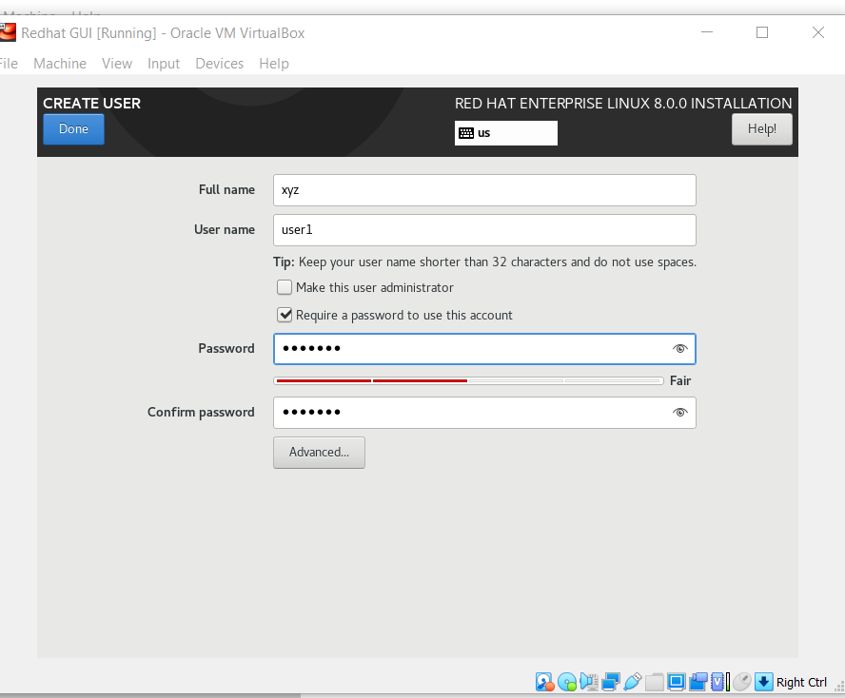The width and height of the screenshot is (845, 698).
Task: Click the display settings status icon
Action: (x=676, y=682)
